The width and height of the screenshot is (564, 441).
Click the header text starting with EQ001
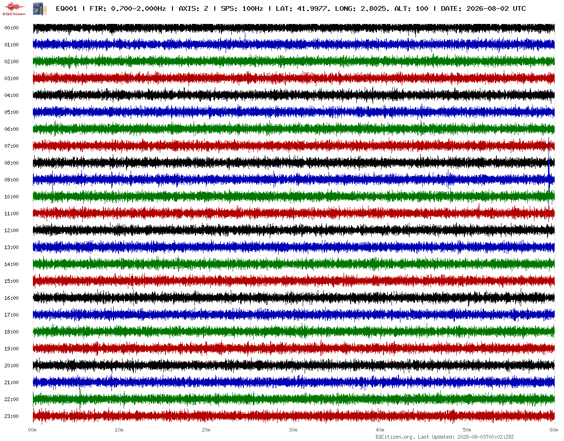point(291,8)
